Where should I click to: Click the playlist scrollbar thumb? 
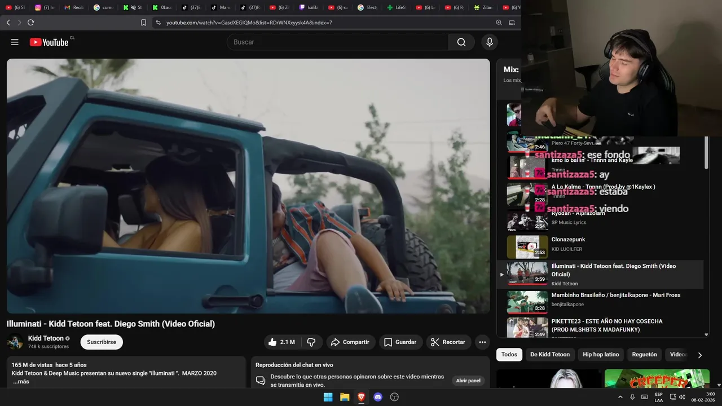click(707, 152)
